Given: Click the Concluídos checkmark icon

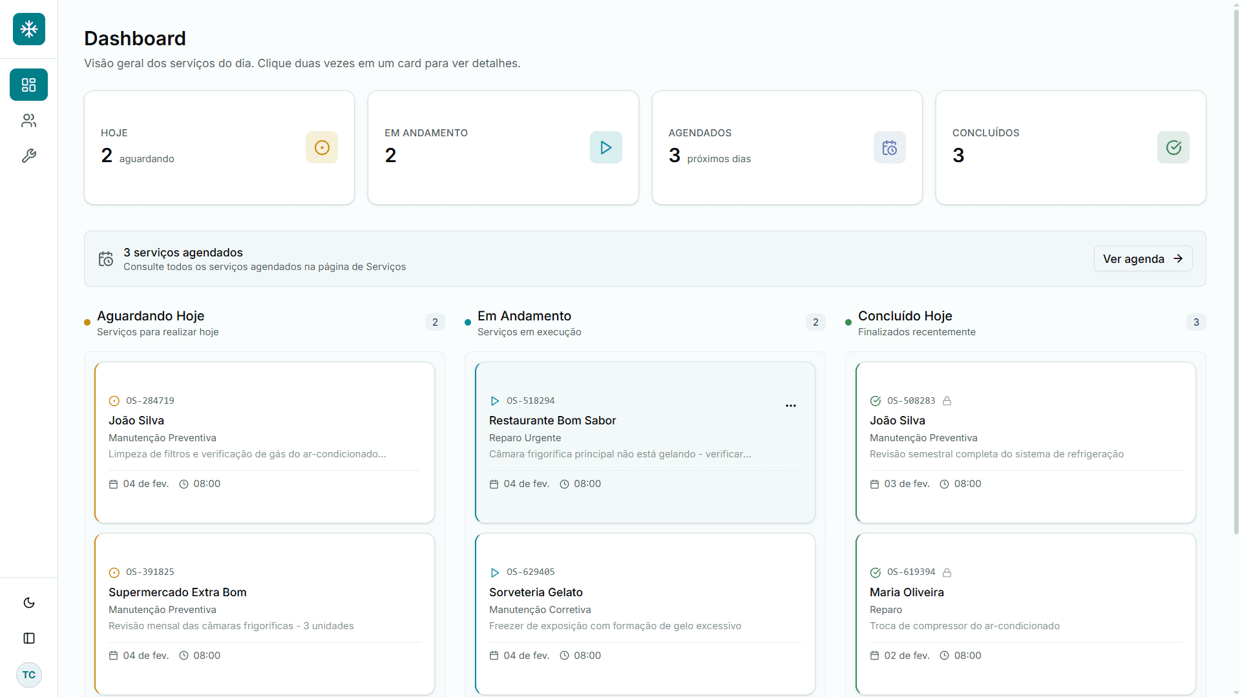Looking at the screenshot, I should (1173, 147).
